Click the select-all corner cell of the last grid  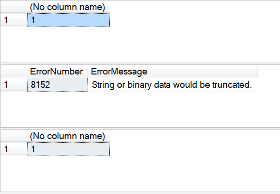[14, 136]
